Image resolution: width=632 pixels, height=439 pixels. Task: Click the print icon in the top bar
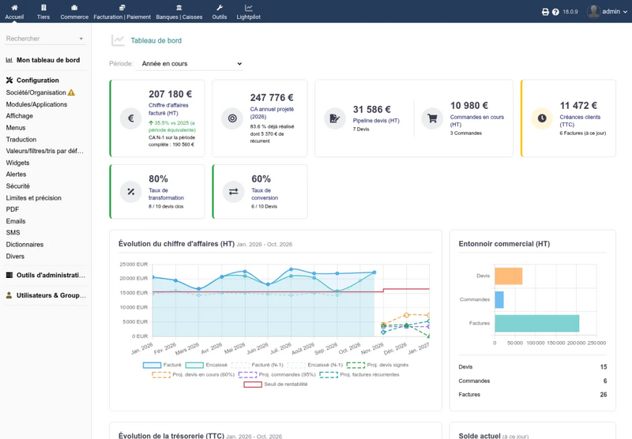(545, 12)
